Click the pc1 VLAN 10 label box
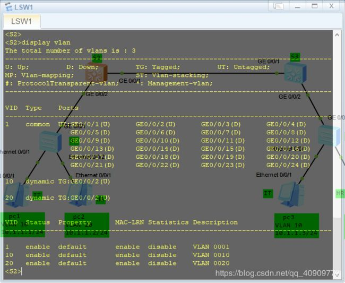The image size is (345, 283). [x=22, y=225]
